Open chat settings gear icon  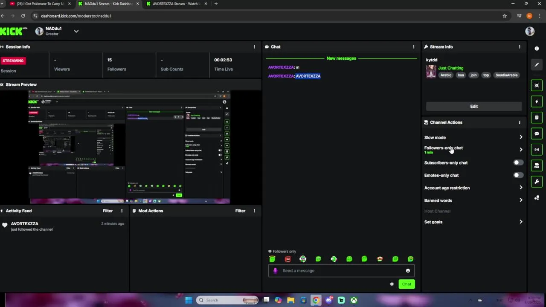(392, 284)
